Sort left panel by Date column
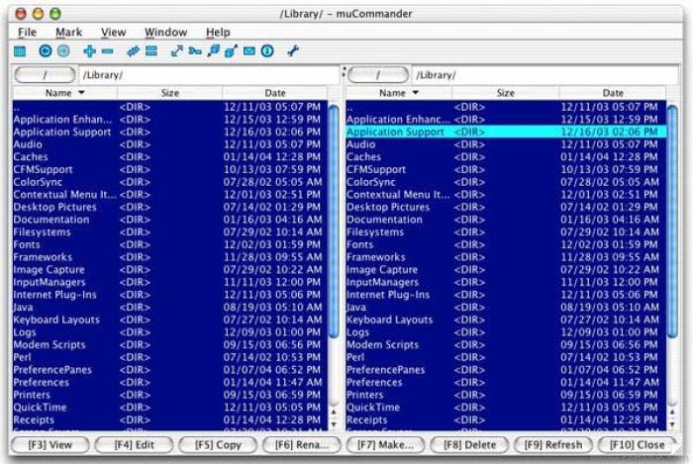This screenshot has height=464, width=693. click(274, 93)
